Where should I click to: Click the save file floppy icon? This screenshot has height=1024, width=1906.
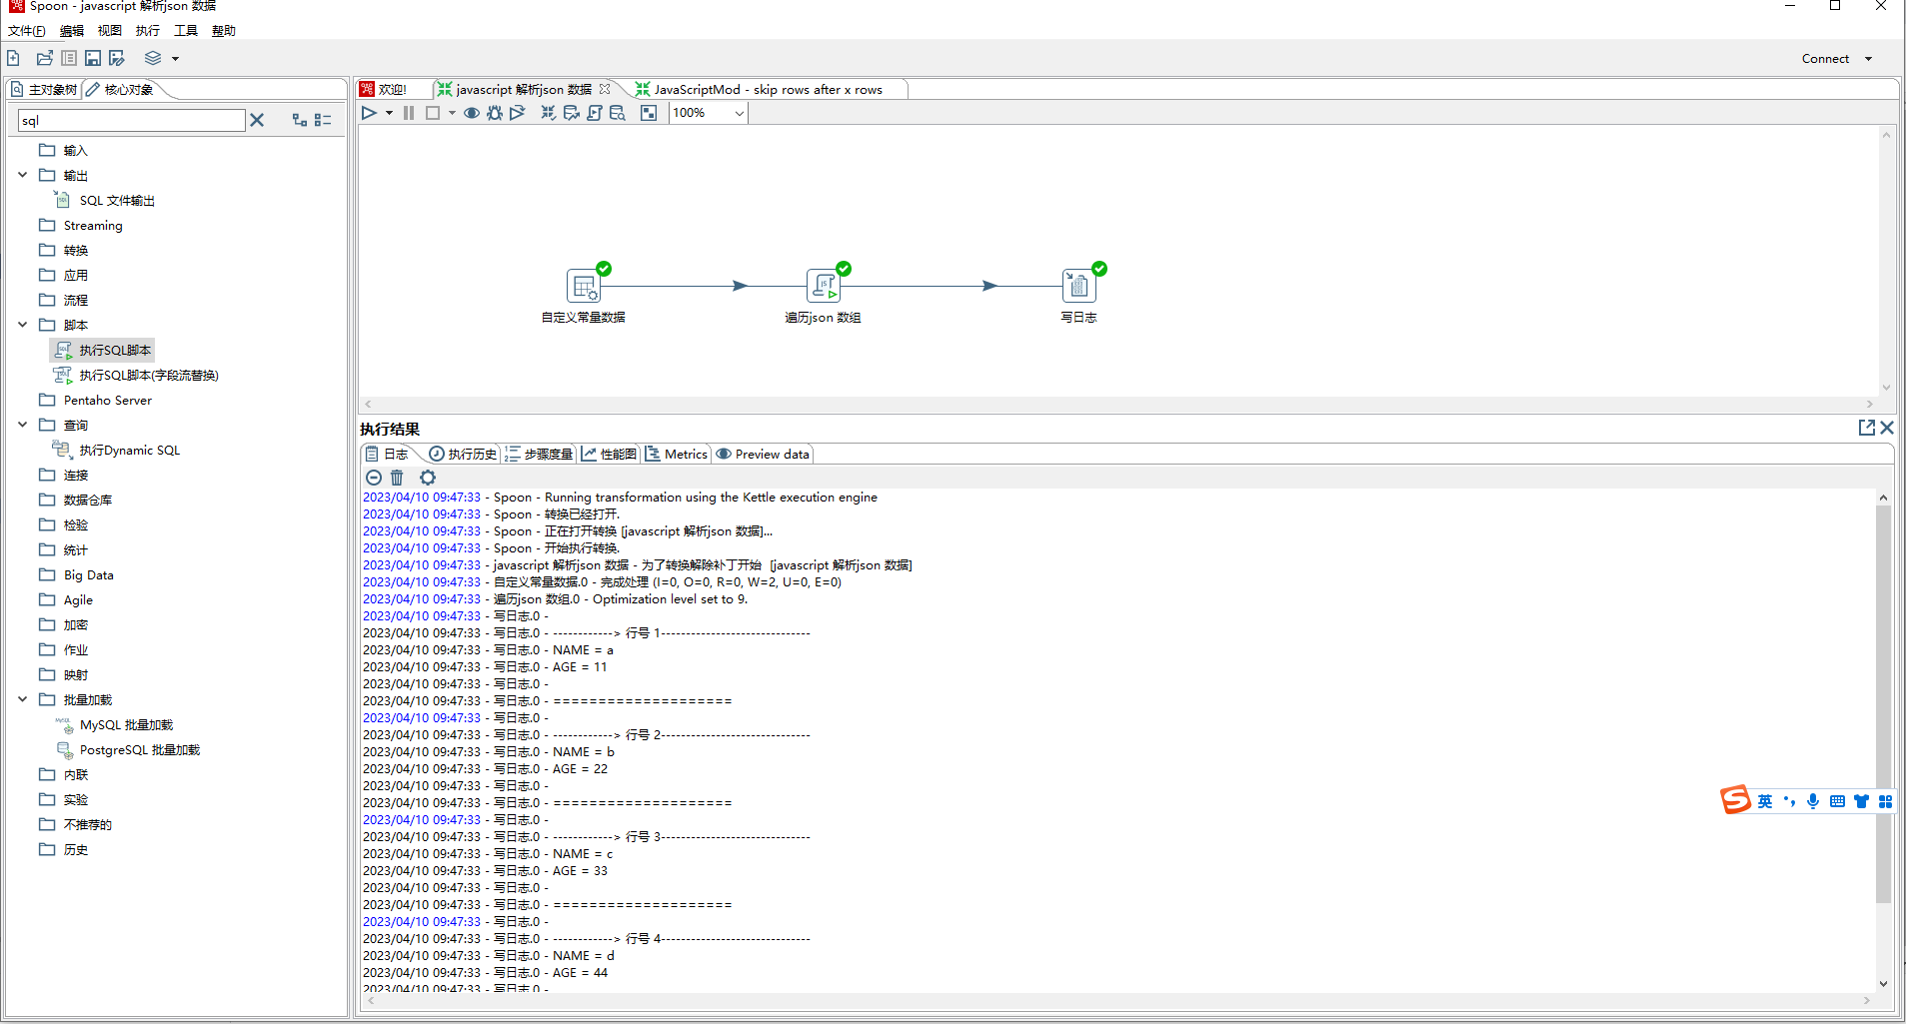coord(93,58)
